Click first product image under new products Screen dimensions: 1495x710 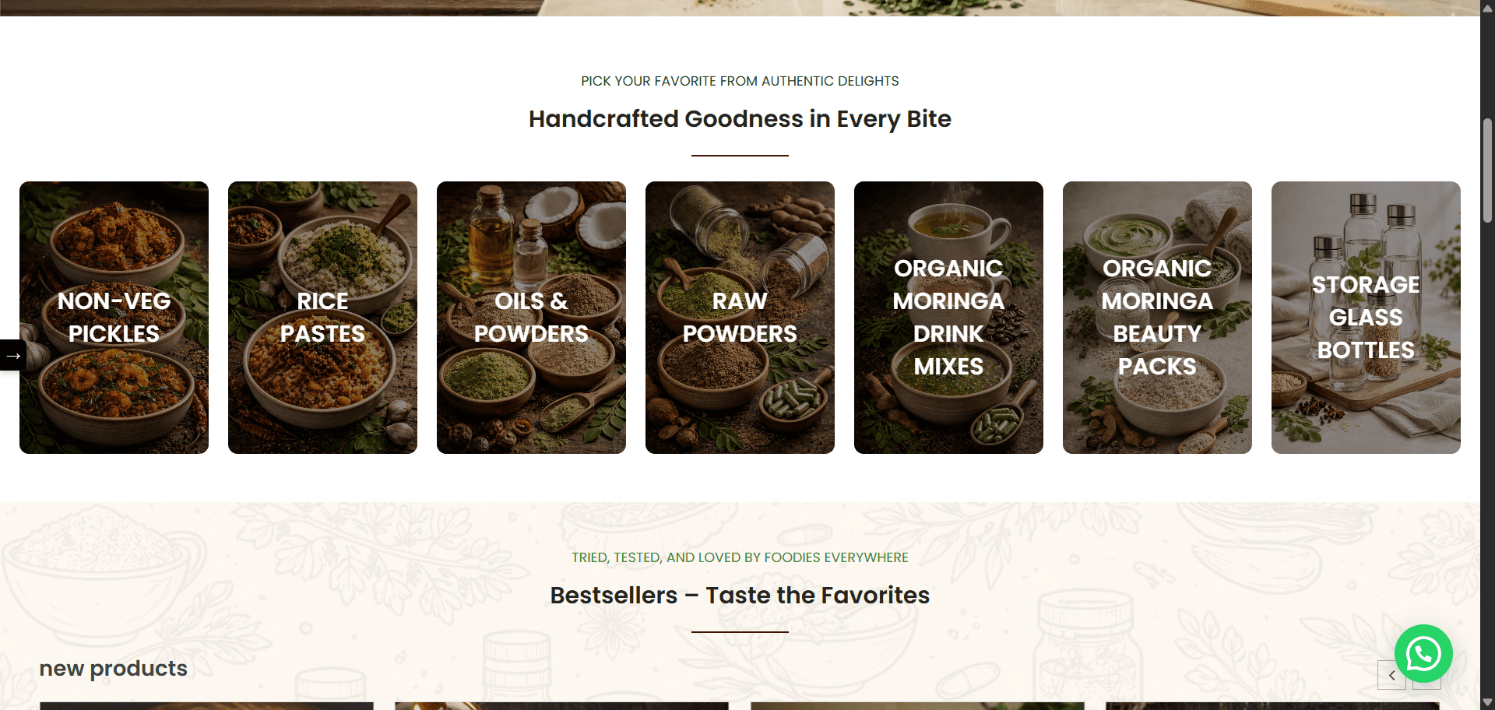pos(206,706)
